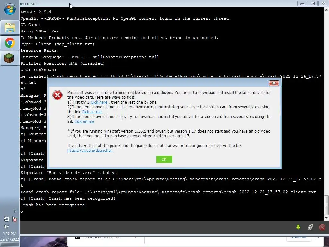This screenshot has height=247, width=329.
Task: Launch Google Chrome from the taskbar
Action: (x=10, y=43)
